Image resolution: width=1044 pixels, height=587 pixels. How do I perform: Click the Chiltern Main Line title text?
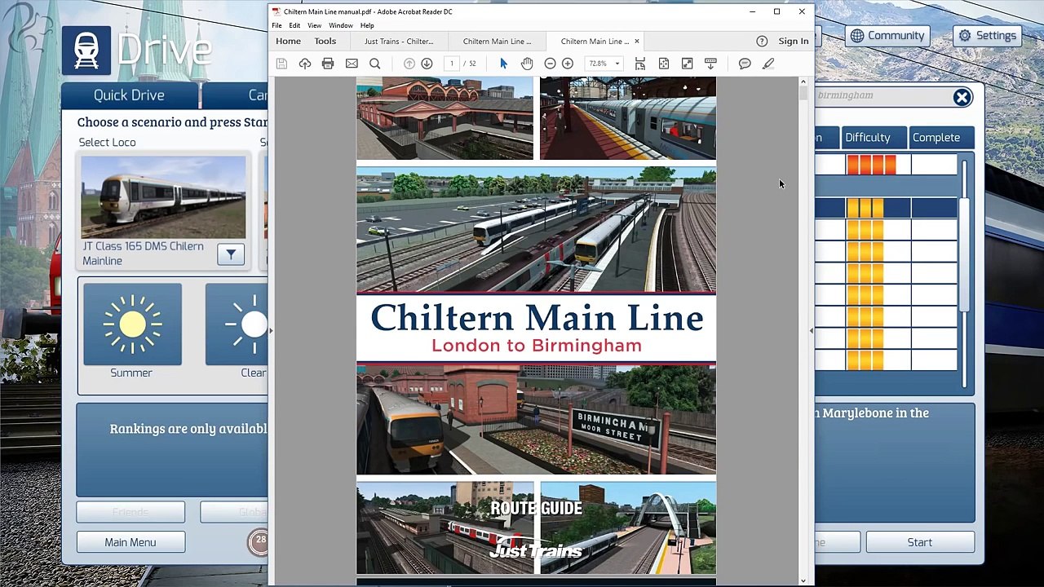(x=537, y=318)
